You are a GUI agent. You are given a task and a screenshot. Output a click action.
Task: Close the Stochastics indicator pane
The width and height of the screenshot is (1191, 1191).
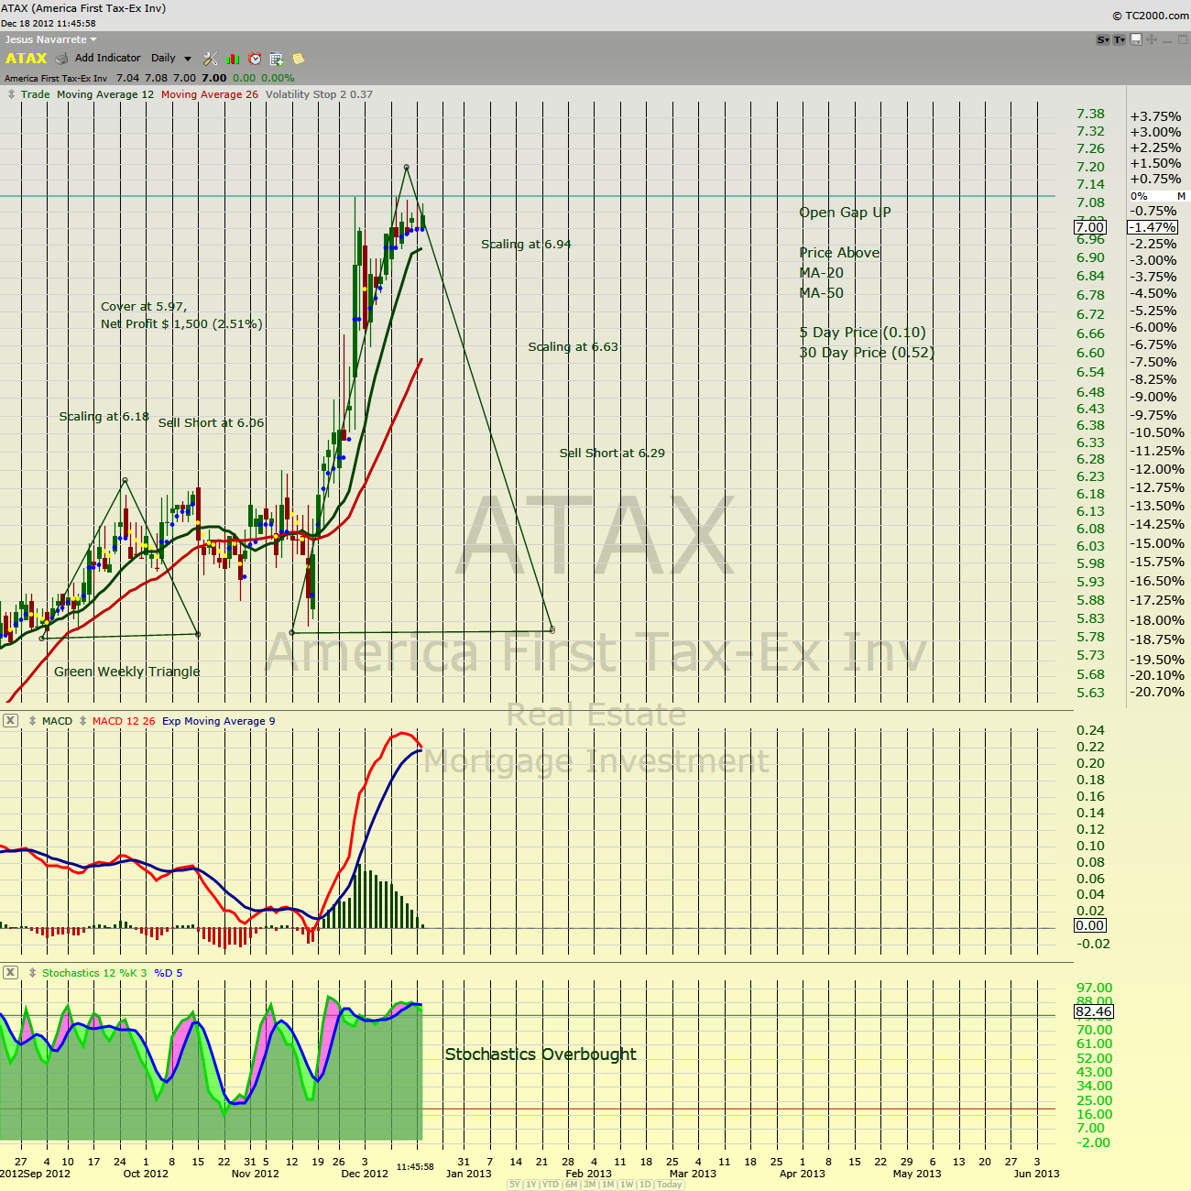[x=10, y=972]
